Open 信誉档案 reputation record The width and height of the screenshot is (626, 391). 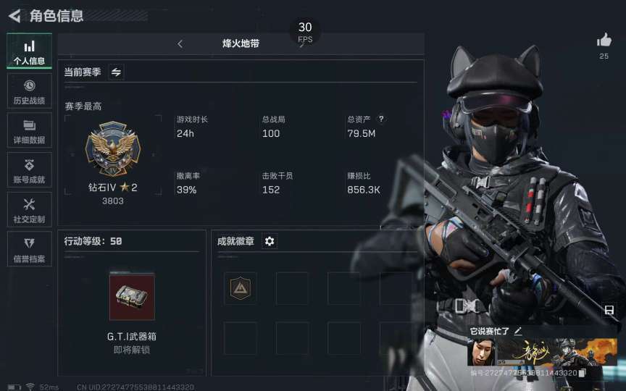[29, 249]
